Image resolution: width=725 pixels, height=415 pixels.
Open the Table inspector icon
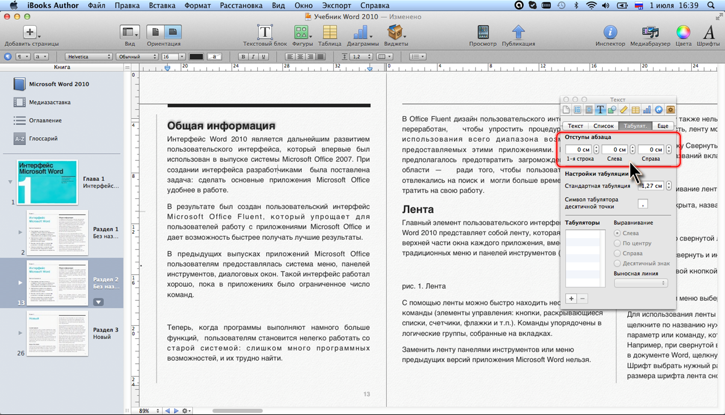coord(636,110)
